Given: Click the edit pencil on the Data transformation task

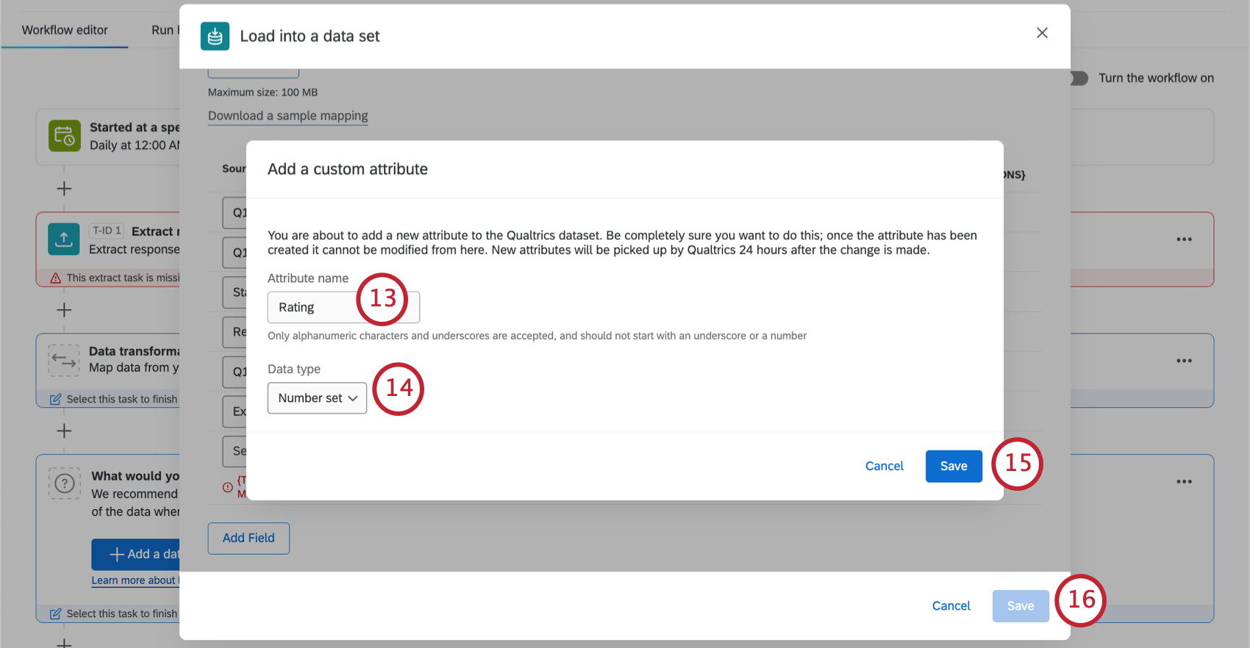Looking at the screenshot, I should (x=56, y=399).
